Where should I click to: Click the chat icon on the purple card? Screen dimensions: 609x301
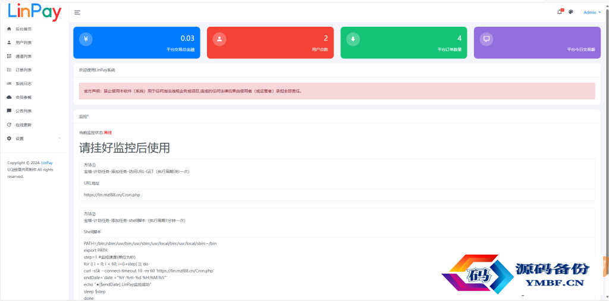[486, 39]
